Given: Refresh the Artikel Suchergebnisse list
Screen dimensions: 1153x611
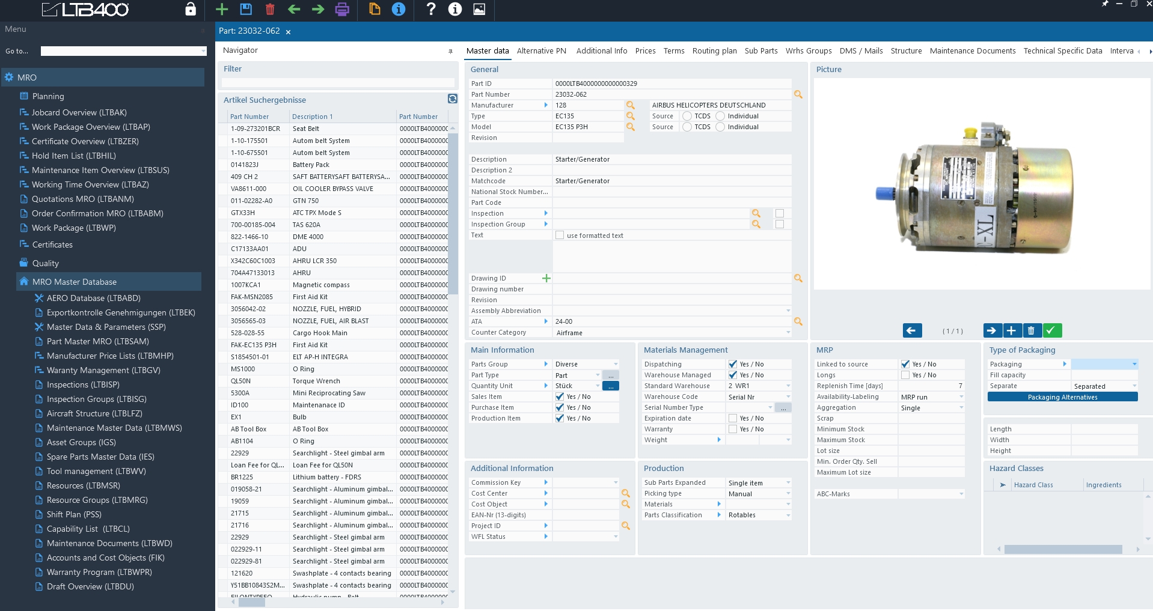Looking at the screenshot, I should pyautogui.click(x=453, y=99).
